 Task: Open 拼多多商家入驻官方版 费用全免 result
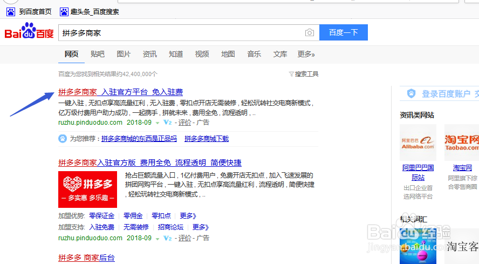point(150,163)
